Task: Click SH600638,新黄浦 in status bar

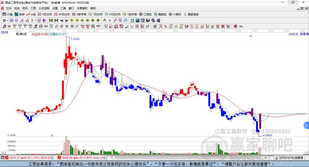Action: click(x=291, y=158)
